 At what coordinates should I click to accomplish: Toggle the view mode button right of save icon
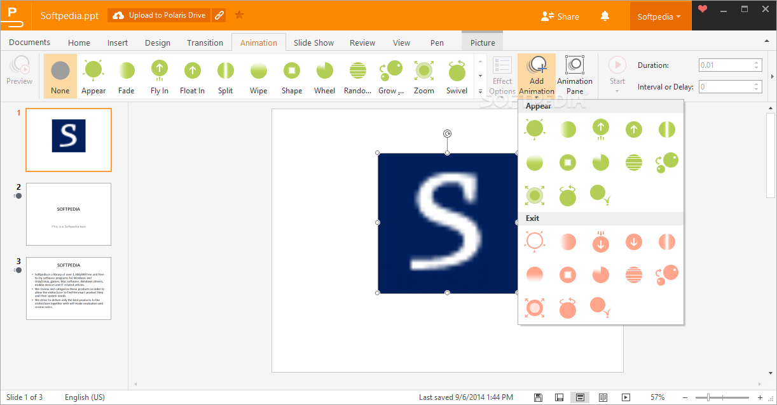(559, 397)
